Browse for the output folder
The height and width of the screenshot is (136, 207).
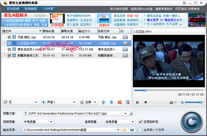pos(124,130)
